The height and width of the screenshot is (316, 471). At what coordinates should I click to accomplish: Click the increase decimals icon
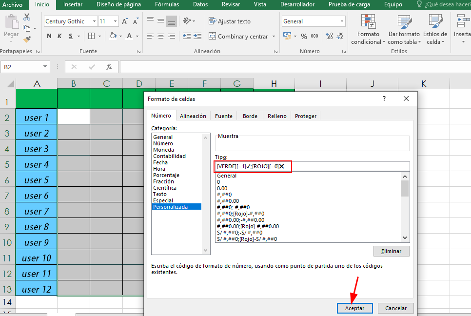(329, 36)
